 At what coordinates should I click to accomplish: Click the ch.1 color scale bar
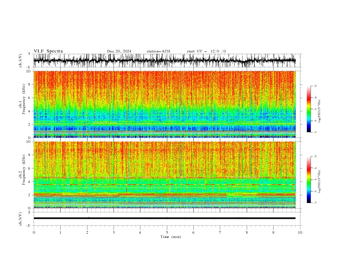pos(309,109)
